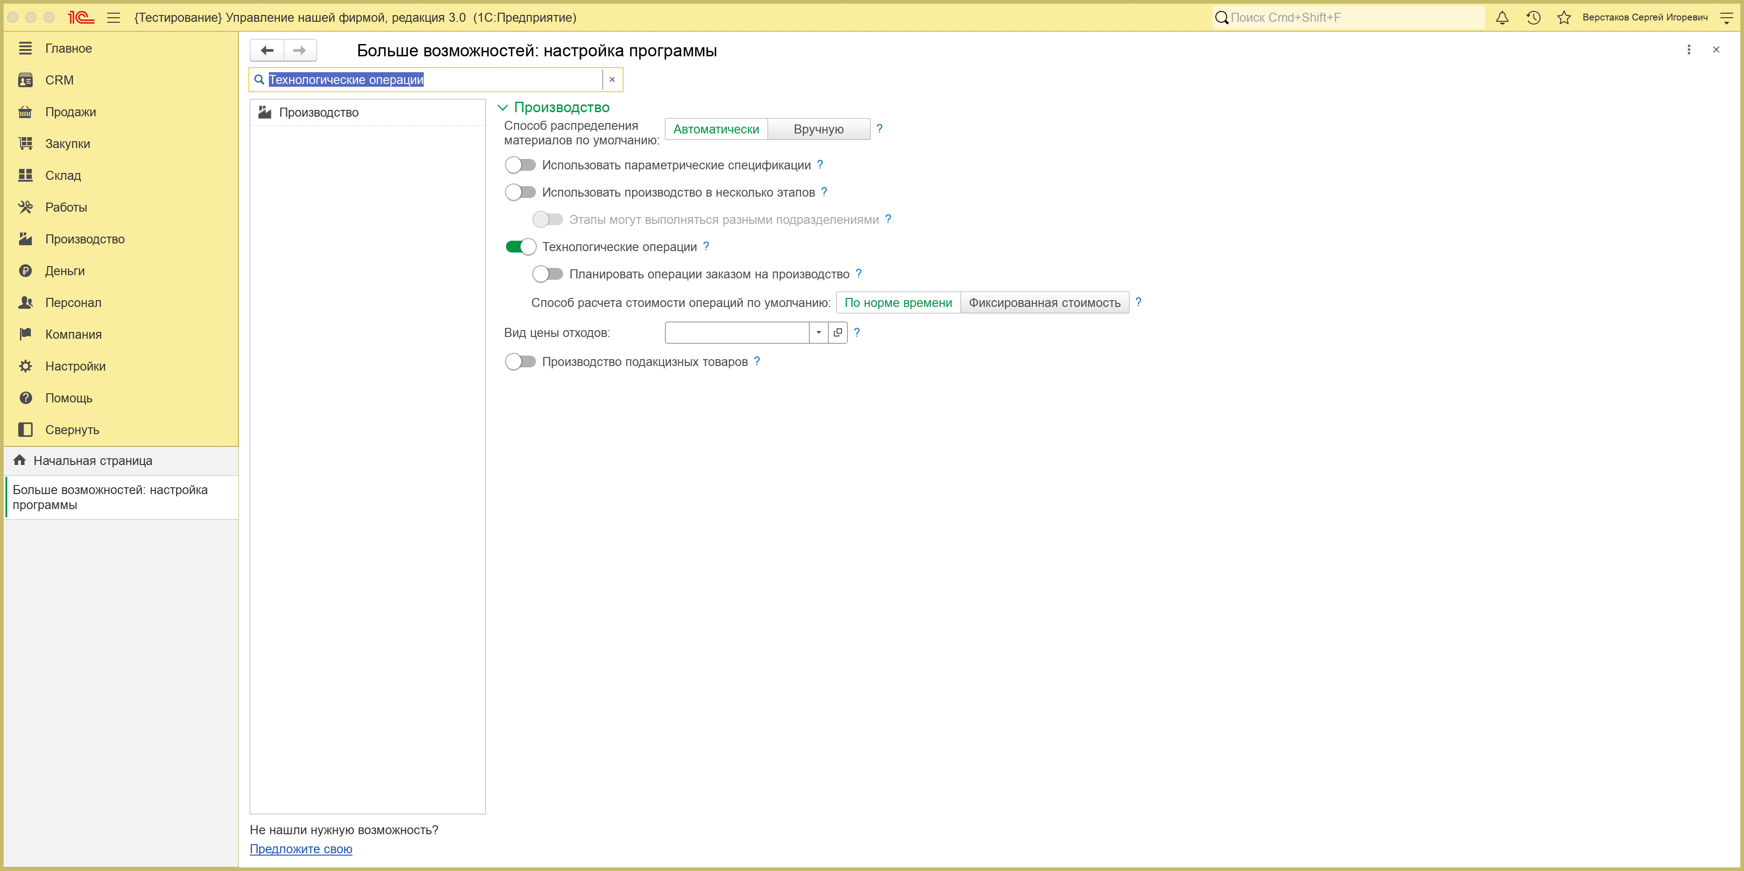This screenshot has width=1744, height=871.
Task: Follow the Предложите свою link
Action: [x=301, y=849]
